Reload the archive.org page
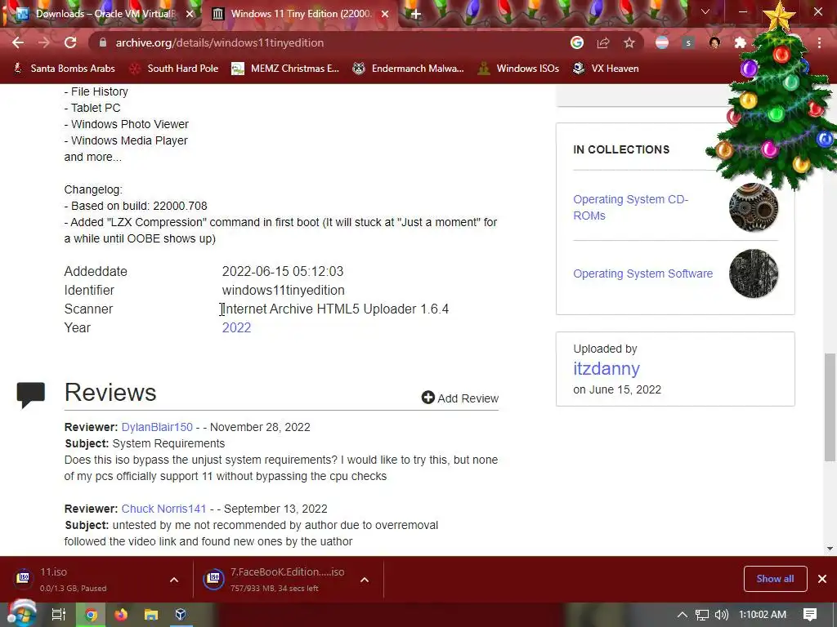This screenshot has width=837, height=627. 70,42
